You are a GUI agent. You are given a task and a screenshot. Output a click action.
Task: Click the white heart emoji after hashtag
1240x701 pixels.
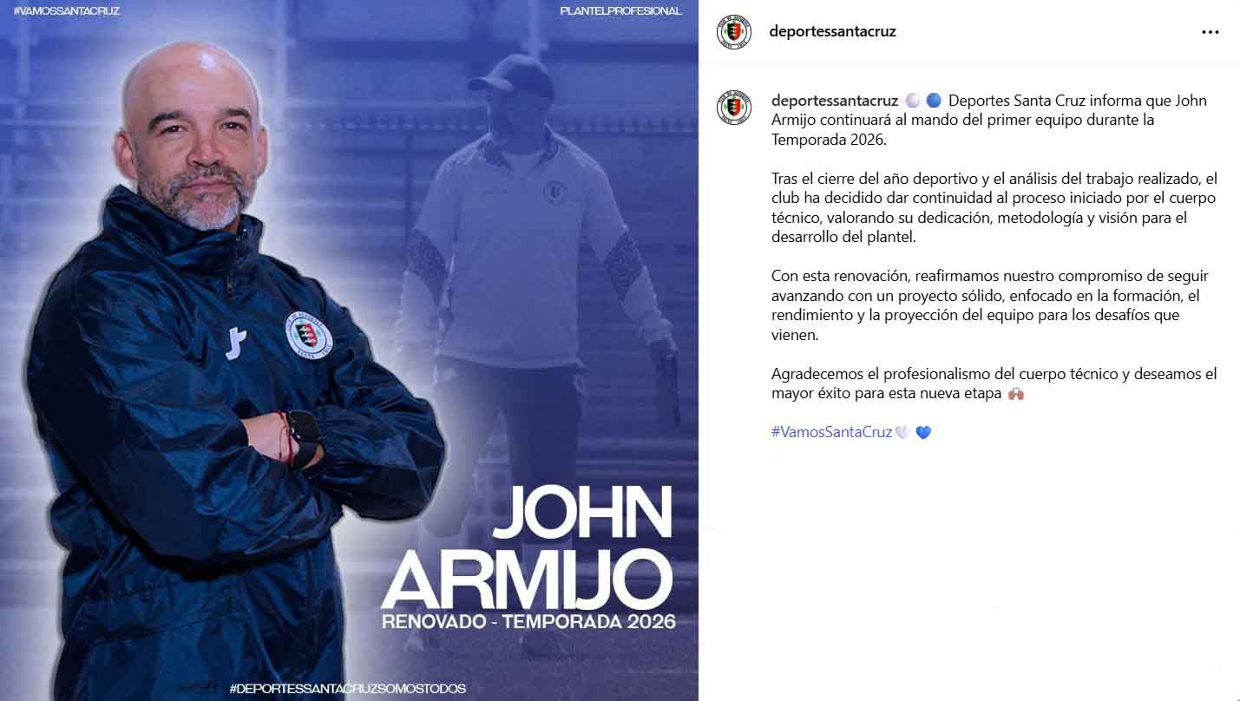[x=902, y=432]
